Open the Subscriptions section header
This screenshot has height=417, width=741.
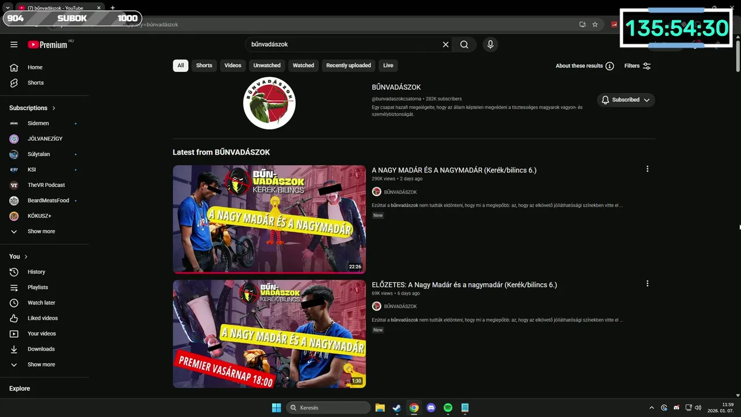(x=32, y=108)
